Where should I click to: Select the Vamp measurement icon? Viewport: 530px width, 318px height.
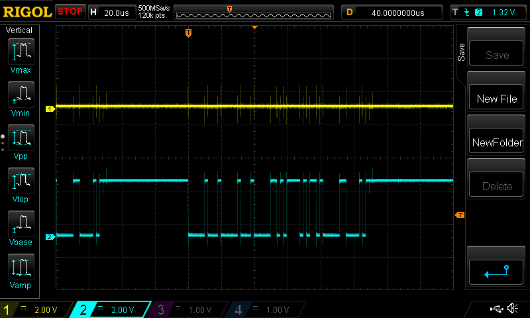(x=21, y=267)
